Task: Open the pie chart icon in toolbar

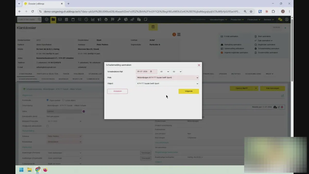Action: pos(126,19)
